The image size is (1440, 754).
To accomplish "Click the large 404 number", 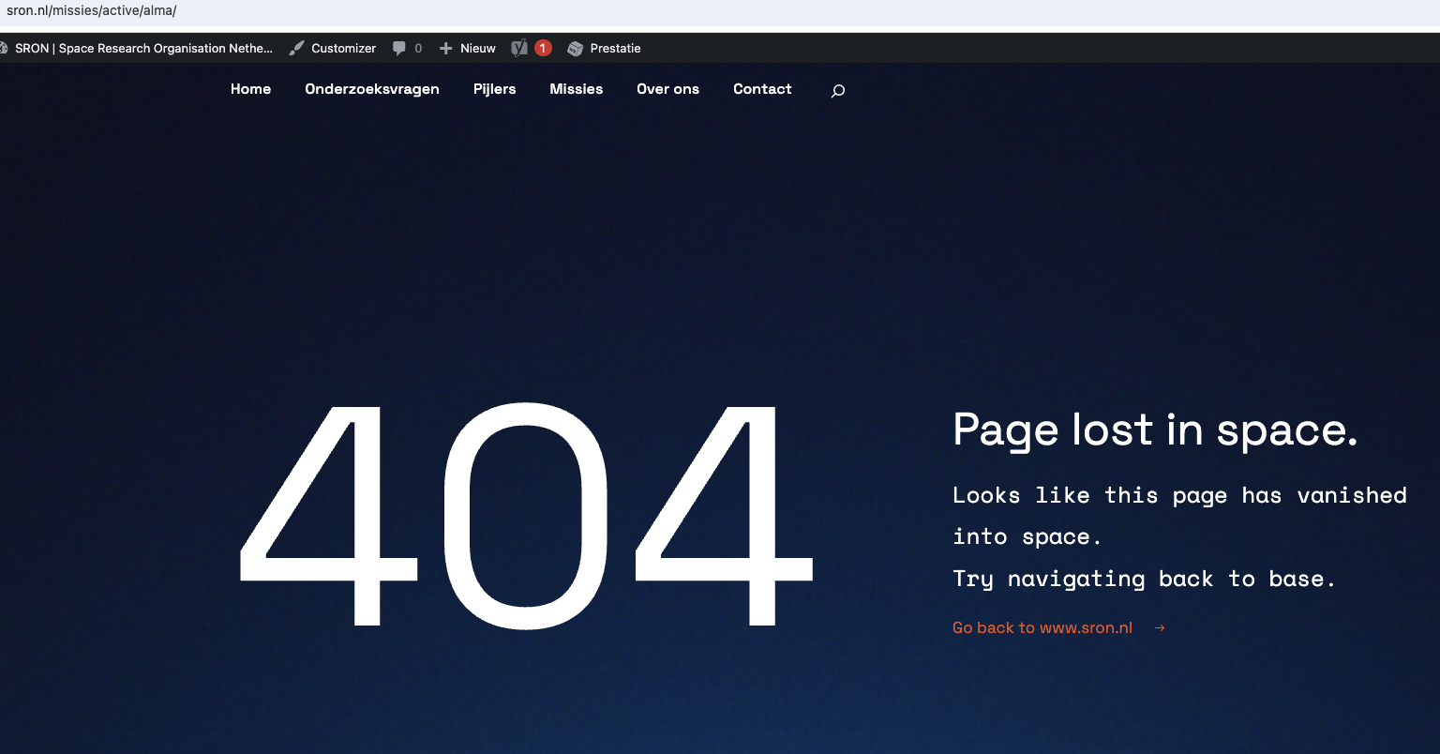I will coord(525,516).
